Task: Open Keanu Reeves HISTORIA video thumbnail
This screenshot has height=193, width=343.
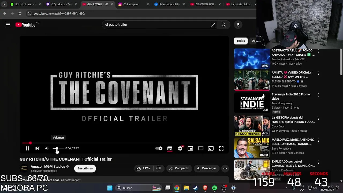Action: coord(252,126)
